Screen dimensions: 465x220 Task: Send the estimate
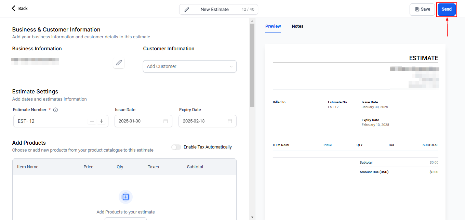coord(447,9)
